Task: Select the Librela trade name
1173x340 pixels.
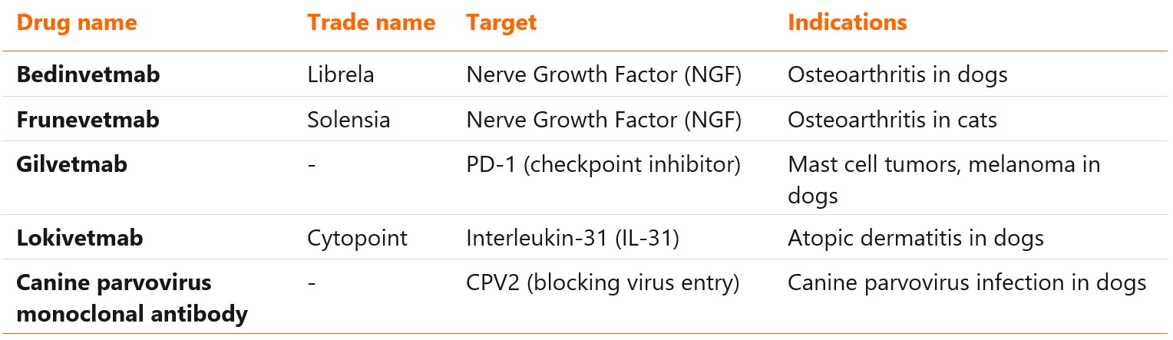Action: [340, 75]
